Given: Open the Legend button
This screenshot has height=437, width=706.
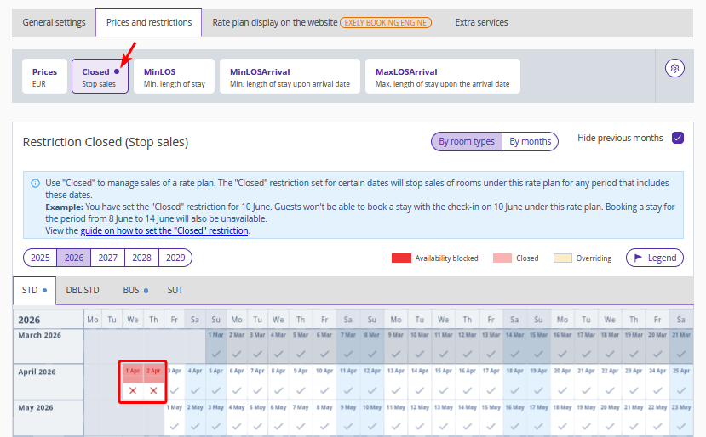Looking at the screenshot, I should pyautogui.click(x=654, y=258).
